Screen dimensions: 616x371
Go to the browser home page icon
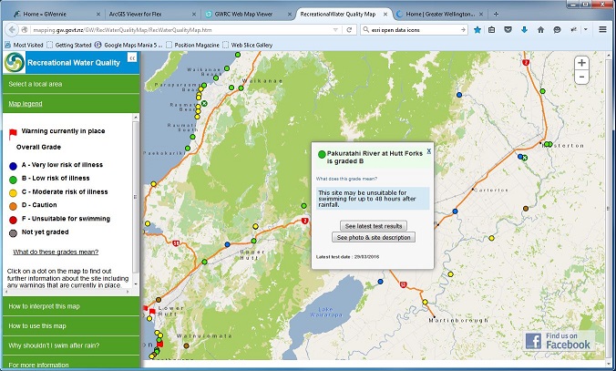[540, 30]
